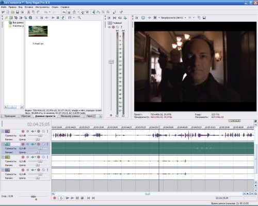Toggle the Automatic crossfades icon
Viewport: 258px width, 206px height.
click(x=69, y=12)
